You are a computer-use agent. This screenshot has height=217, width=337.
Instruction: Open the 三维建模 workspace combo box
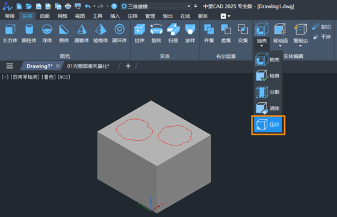pos(156,7)
